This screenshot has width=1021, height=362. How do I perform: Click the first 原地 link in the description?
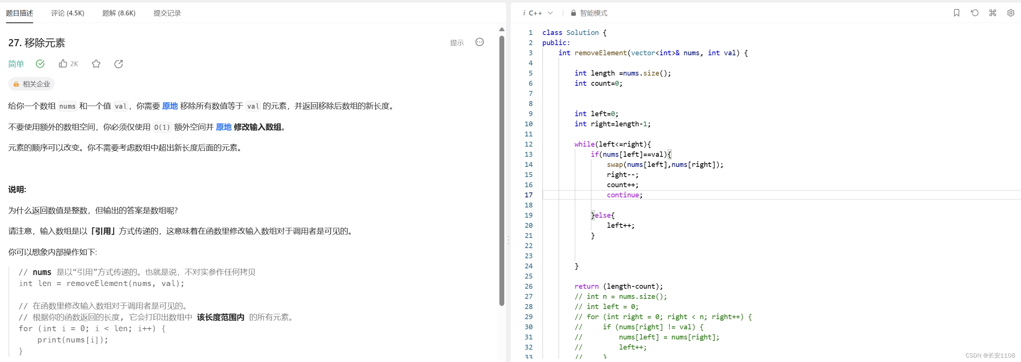[170, 106]
